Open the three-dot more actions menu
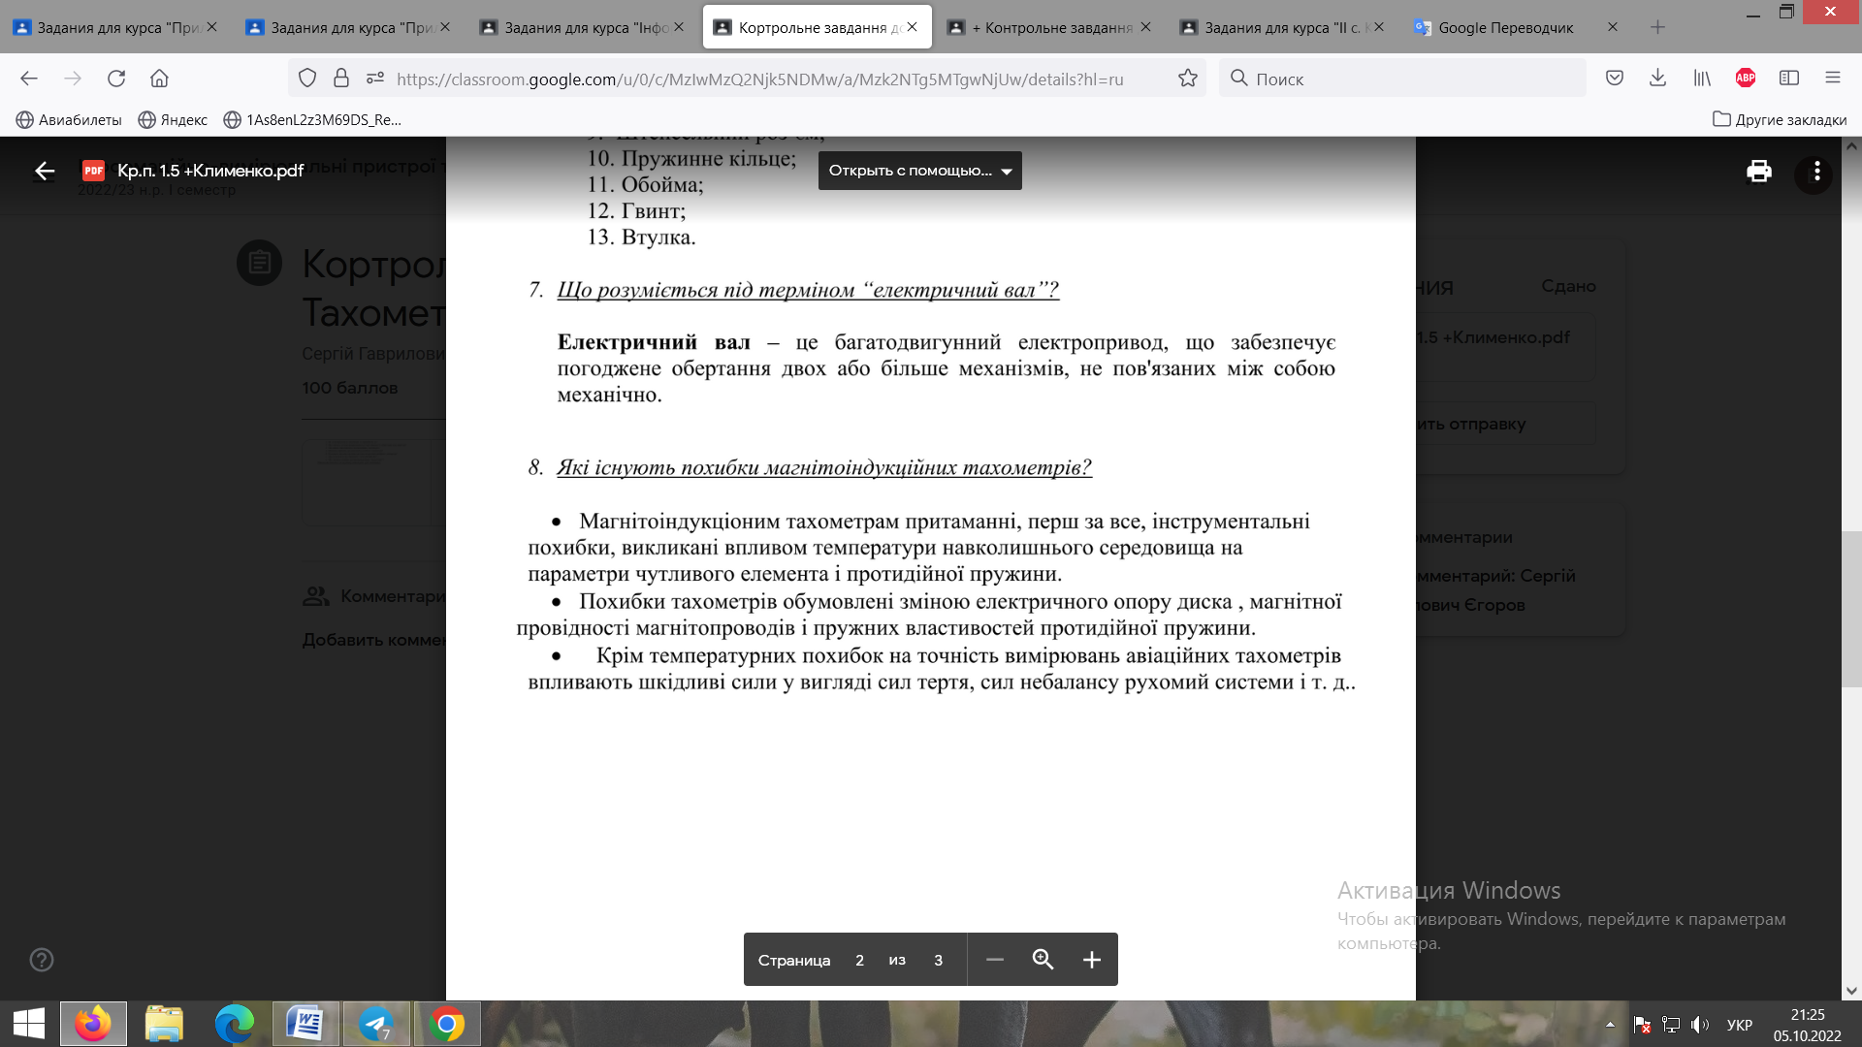Image resolution: width=1862 pixels, height=1047 pixels. pyautogui.click(x=1816, y=172)
